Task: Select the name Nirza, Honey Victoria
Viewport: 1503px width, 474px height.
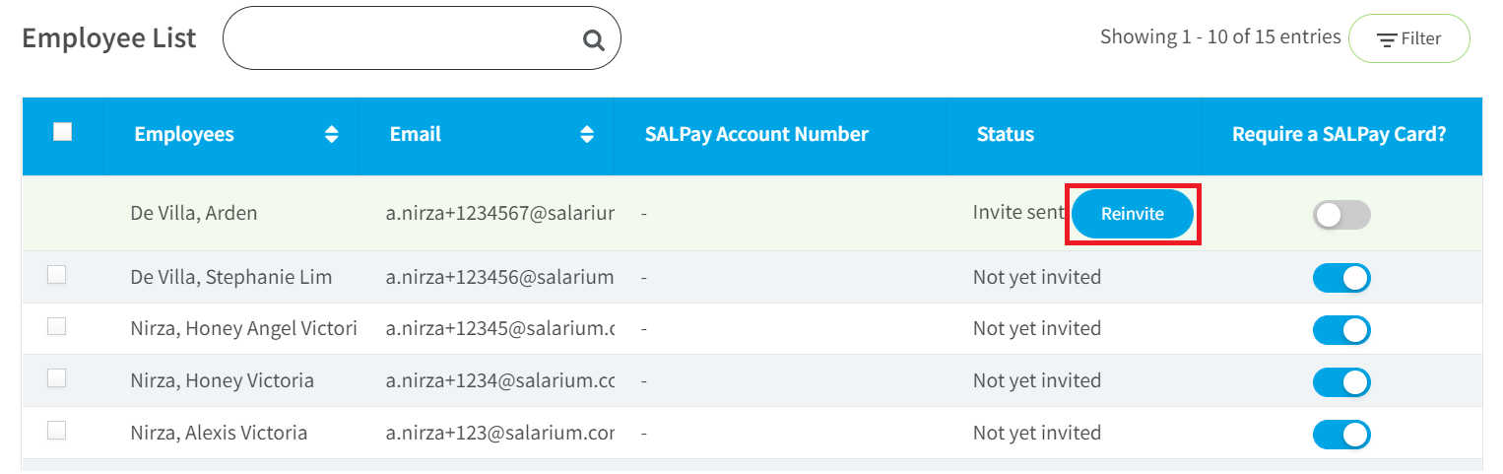Action: (223, 380)
